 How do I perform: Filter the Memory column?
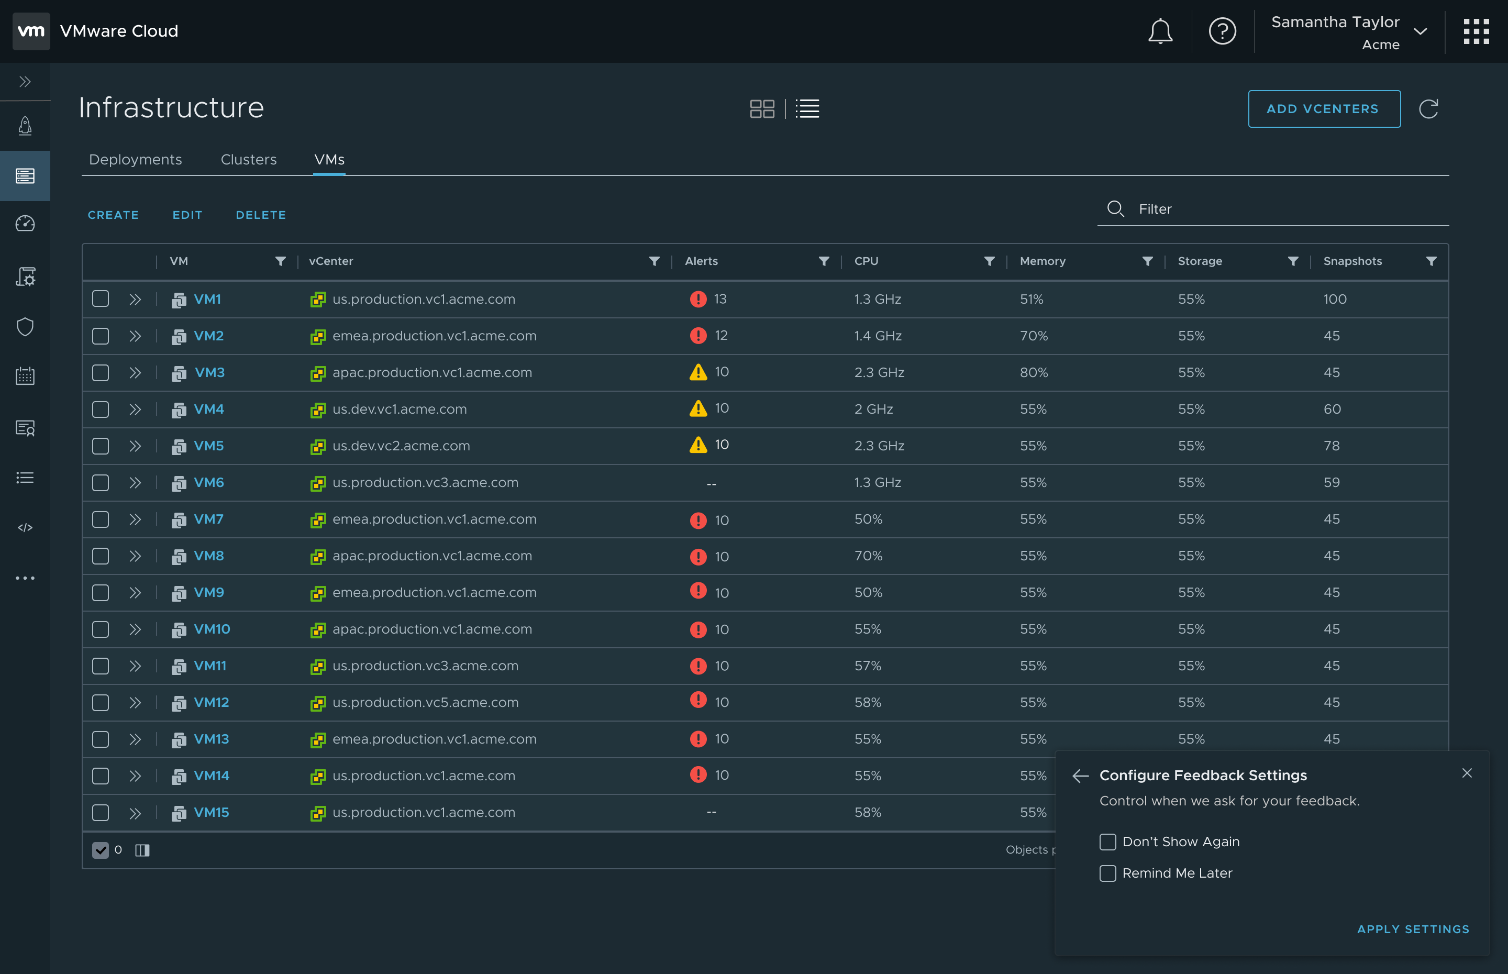point(1148,261)
